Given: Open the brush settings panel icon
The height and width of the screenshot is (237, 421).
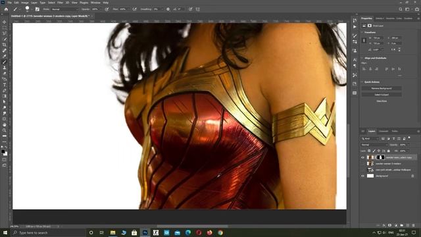Looking at the screenshot, I should tap(37, 9).
